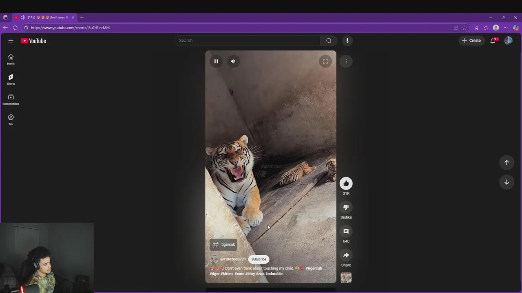
Task: Add this page to favorites star
Action: (x=464, y=28)
